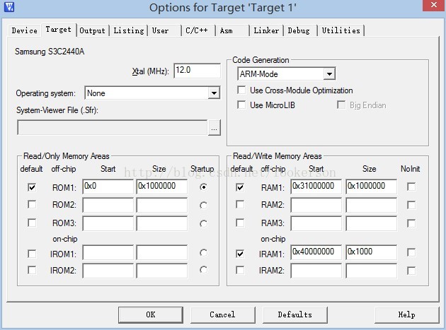Image resolution: width=446 pixels, height=330 pixels.
Task: Open the Help button
Action: pos(406,314)
